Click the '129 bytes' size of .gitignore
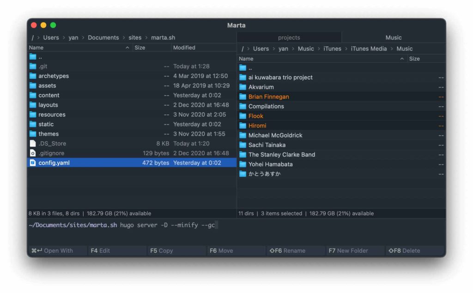This screenshot has width=473, height=293. coord(156,153)
